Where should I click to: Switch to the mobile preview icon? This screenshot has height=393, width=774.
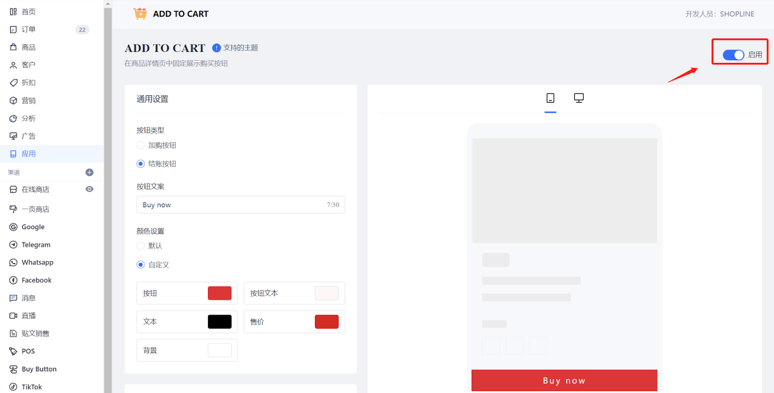(x=550, y=98)
